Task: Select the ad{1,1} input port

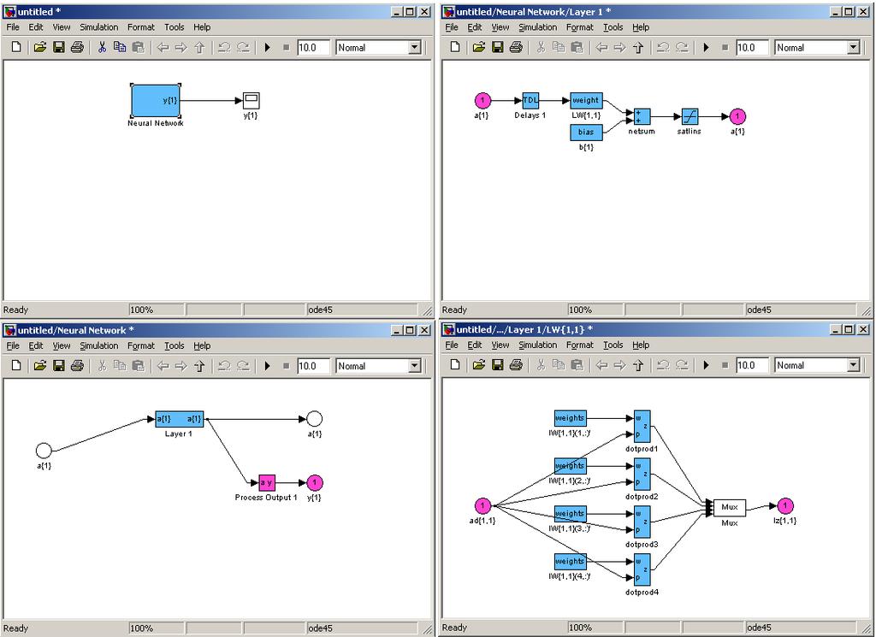Action: 482,506
